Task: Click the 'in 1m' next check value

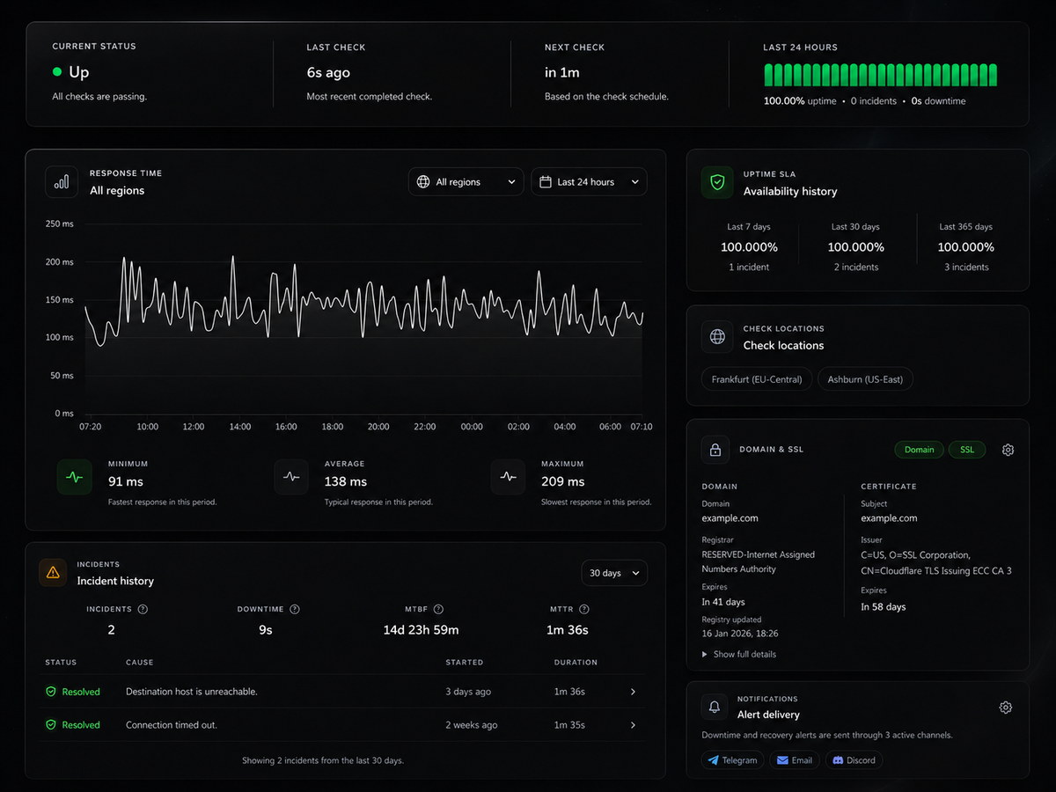Action: [562, 73]
